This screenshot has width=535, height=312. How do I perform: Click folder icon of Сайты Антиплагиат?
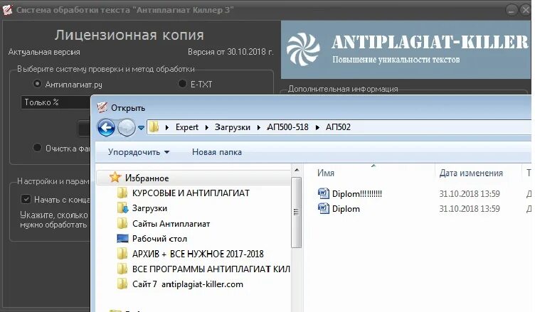tap(122, 223)
